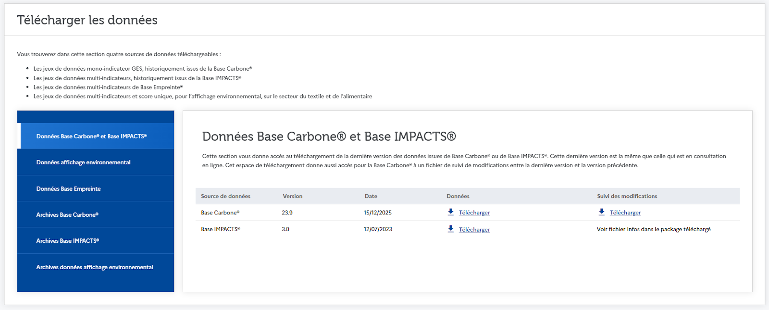Click the Source de données column header
This screenshot has width=769, height=310.
pos(225,196)
